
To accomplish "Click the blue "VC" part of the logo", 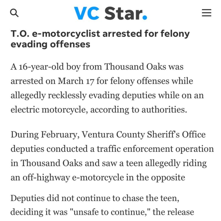I will [86, 13].
